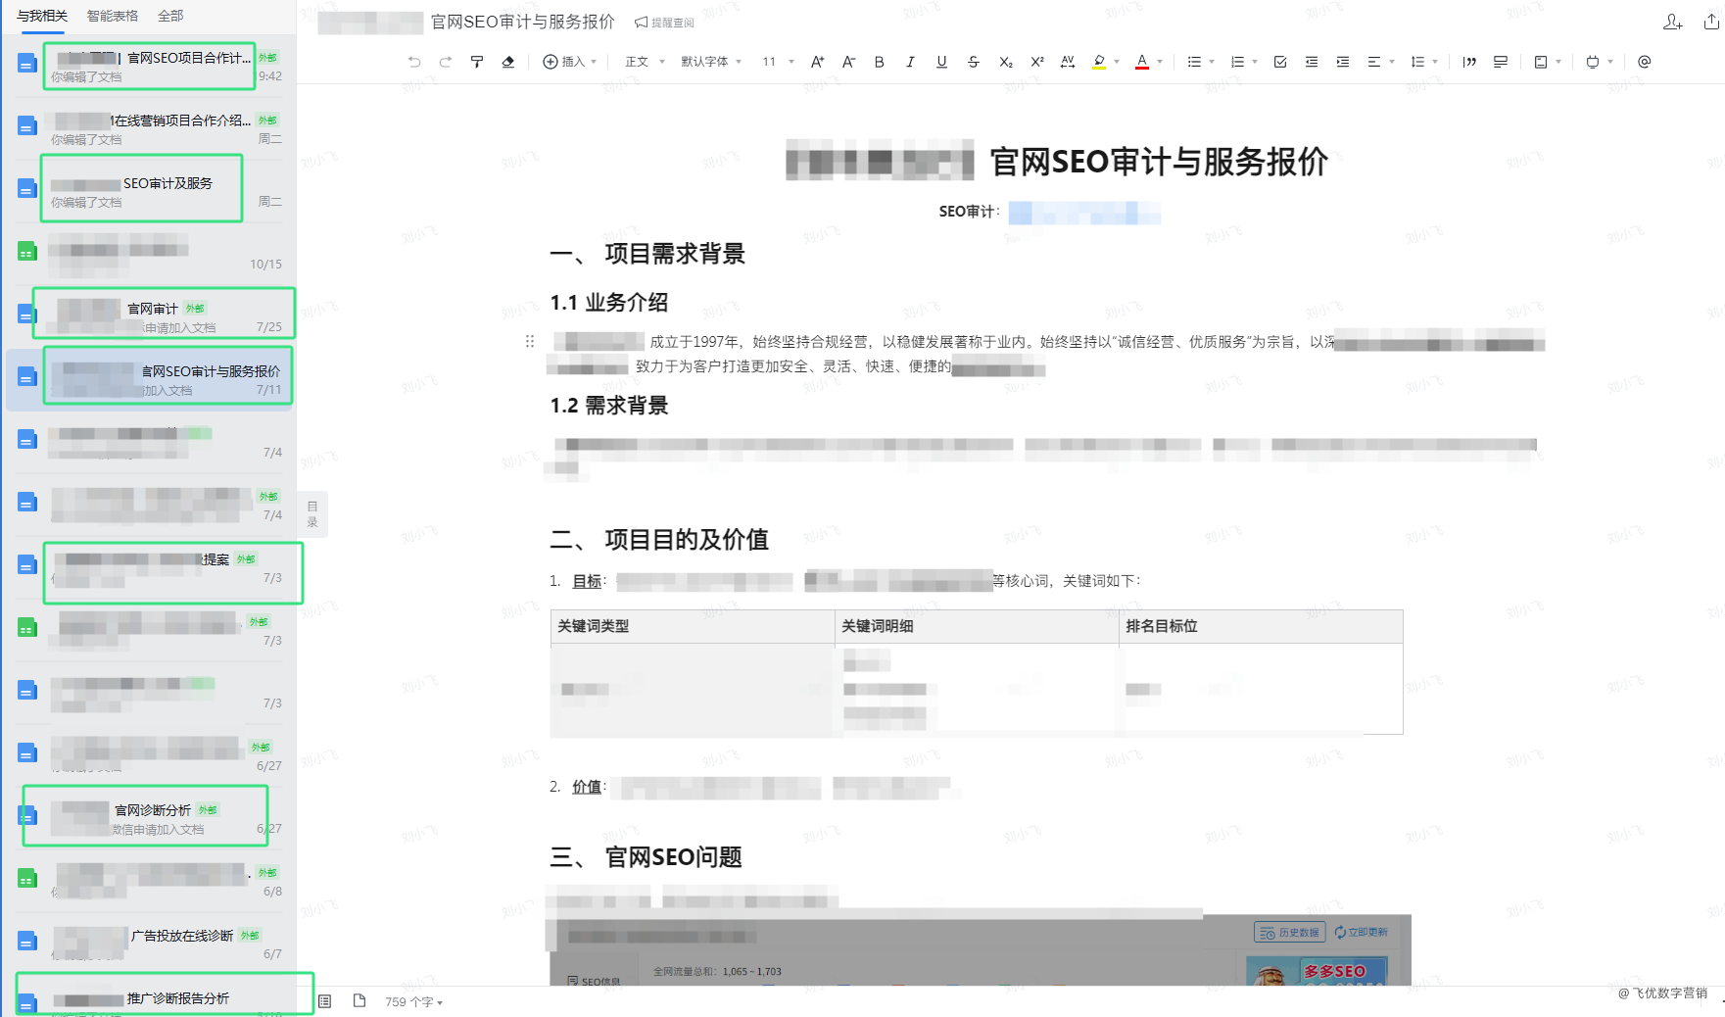1725x1017 pixels.
Task: Increase font size with A+ icon
Action: [x=817, y=62]
